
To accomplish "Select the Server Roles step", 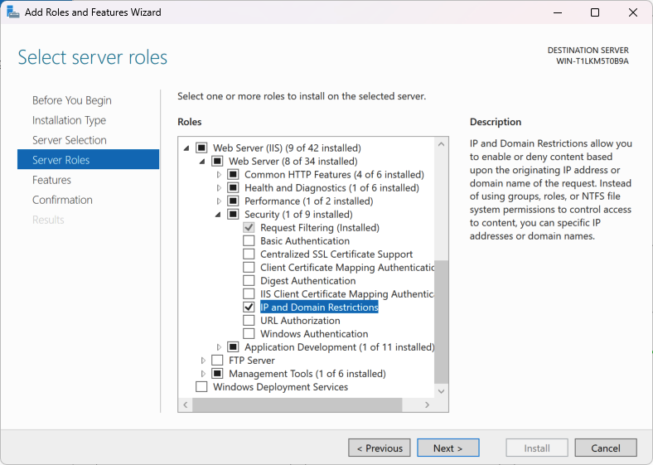I will (89, 160).
